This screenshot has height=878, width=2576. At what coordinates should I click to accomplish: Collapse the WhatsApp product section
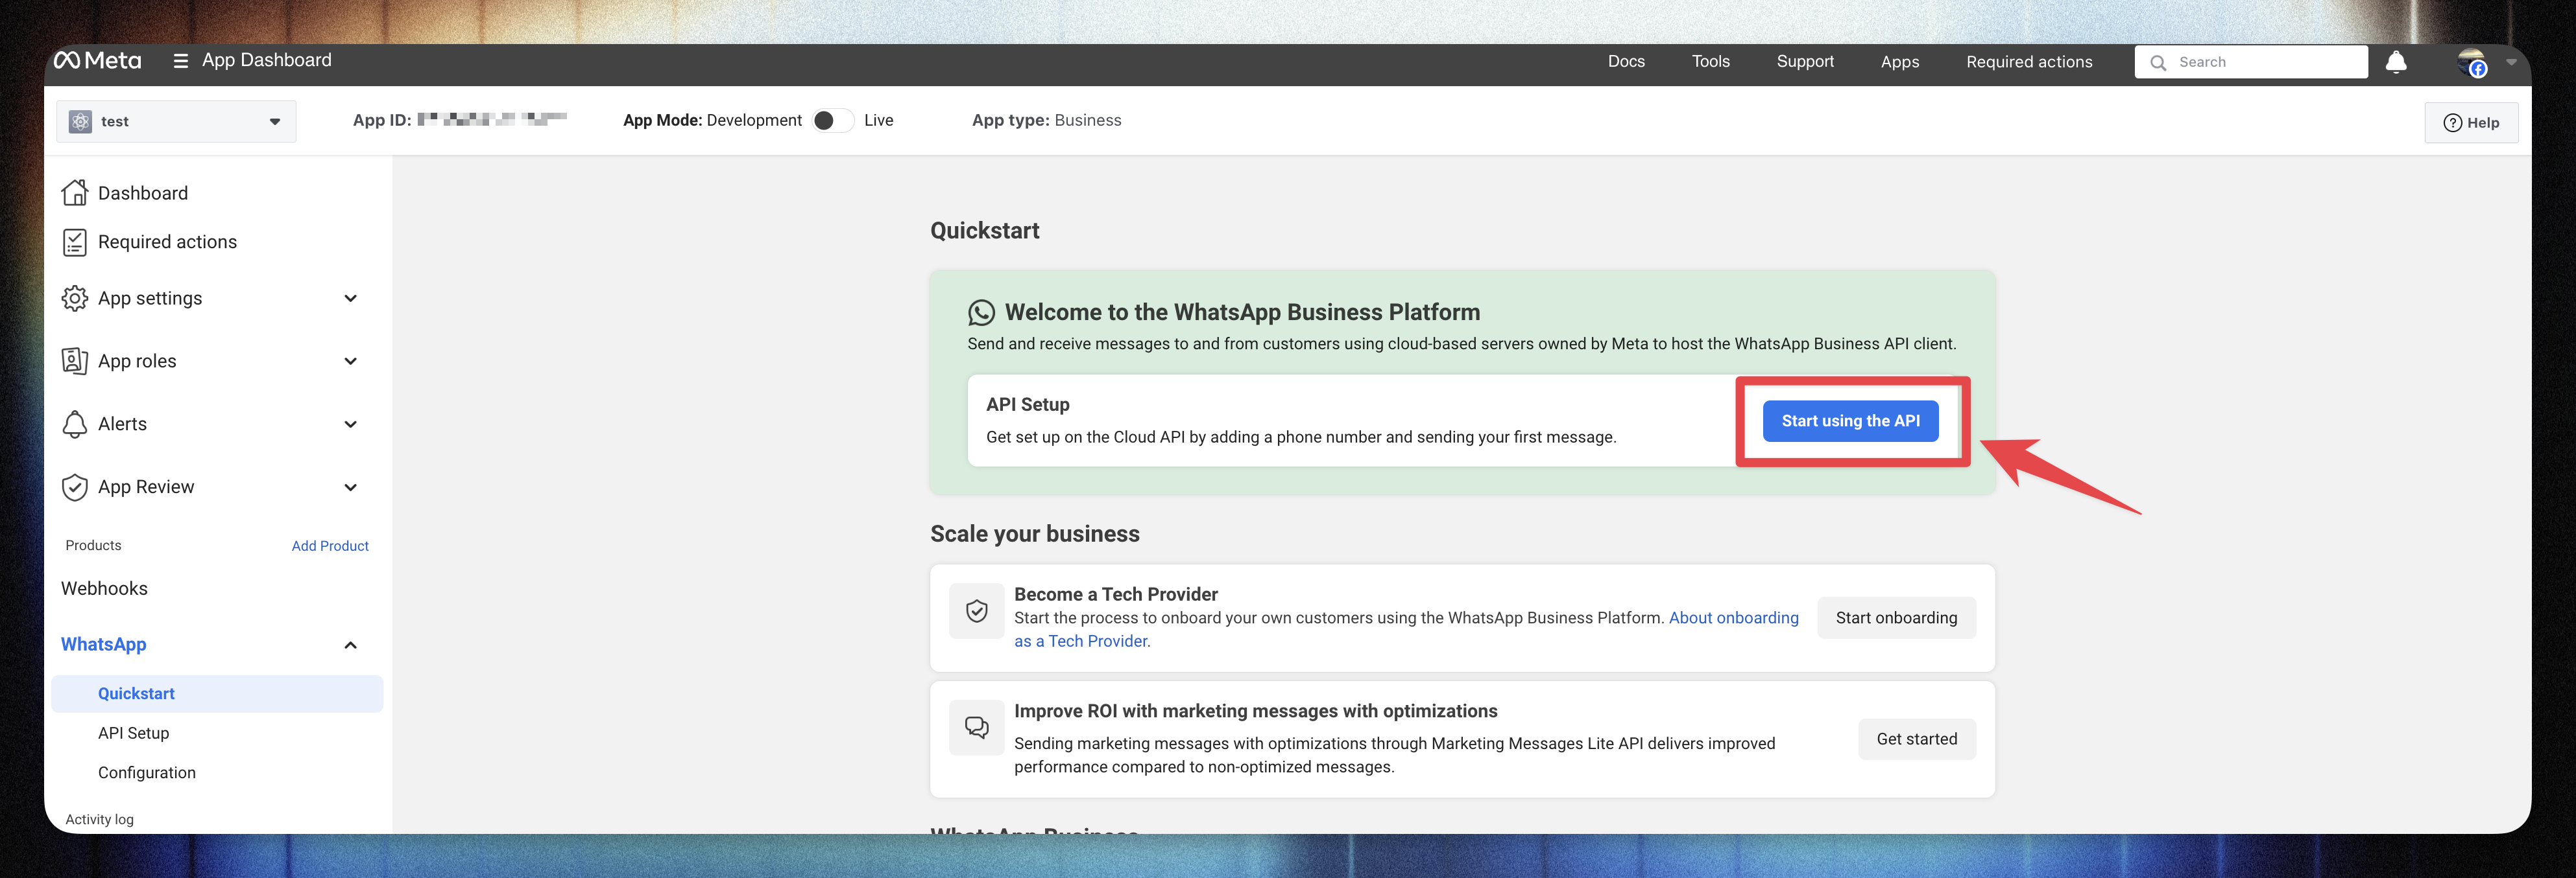click(350, 645)
